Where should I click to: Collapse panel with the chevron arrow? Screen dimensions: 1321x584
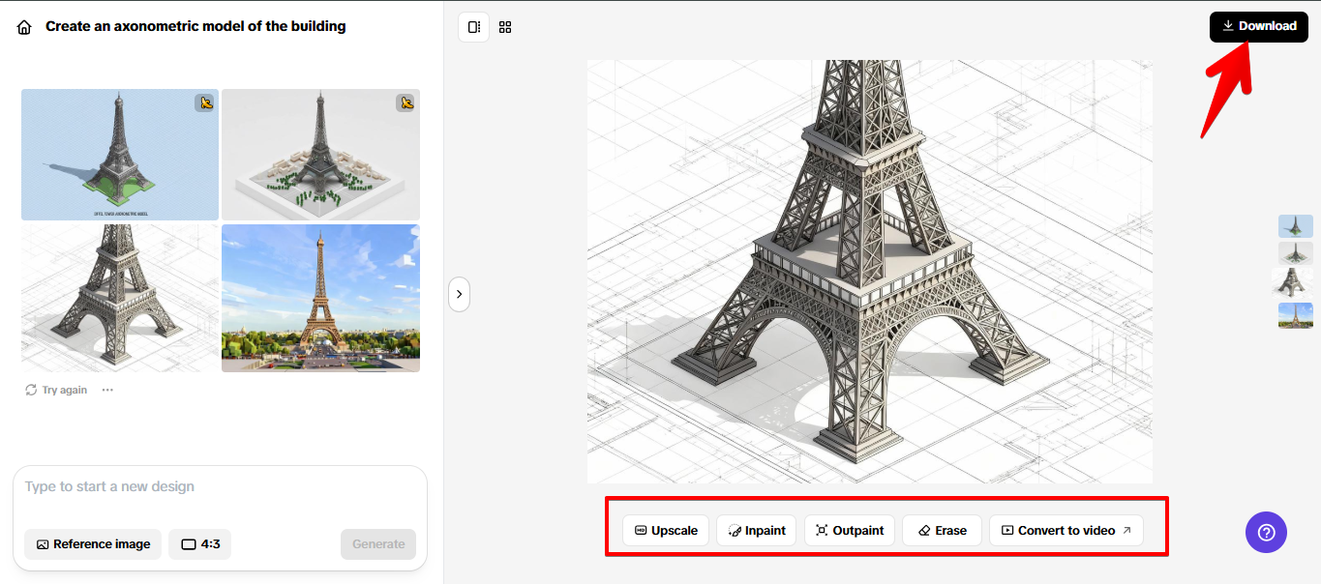pyautogui.click(x=459, y=294)
